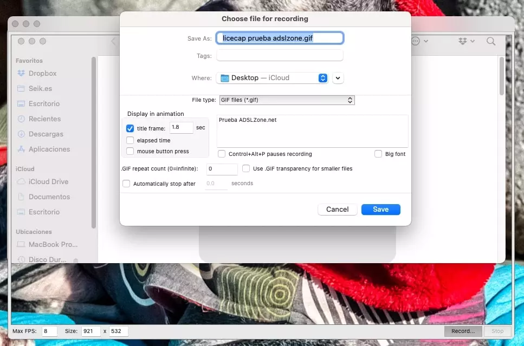This screenshot has width=524, height=346.
Task: Open the Dropbox toolbar menu icon
Action: pos(465,41)
